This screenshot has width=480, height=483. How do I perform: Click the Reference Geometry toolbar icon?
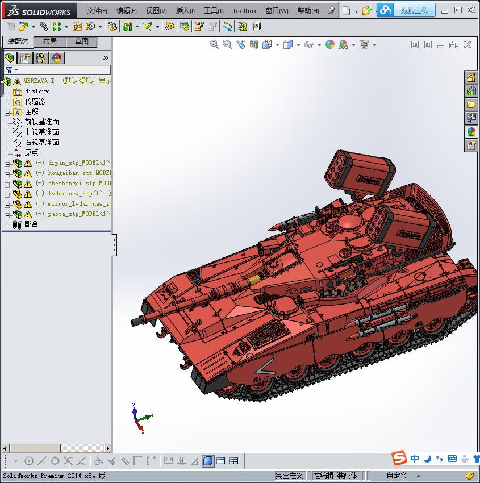[148, 27]
